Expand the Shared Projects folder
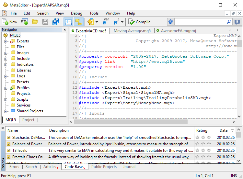The height and width of the screenshot is (179, 243). pyautogui.click(x=6, y=111)
